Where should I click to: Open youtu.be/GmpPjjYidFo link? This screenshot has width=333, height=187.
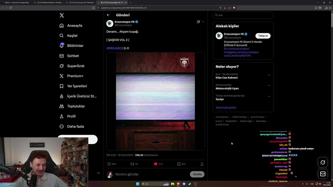238,56
